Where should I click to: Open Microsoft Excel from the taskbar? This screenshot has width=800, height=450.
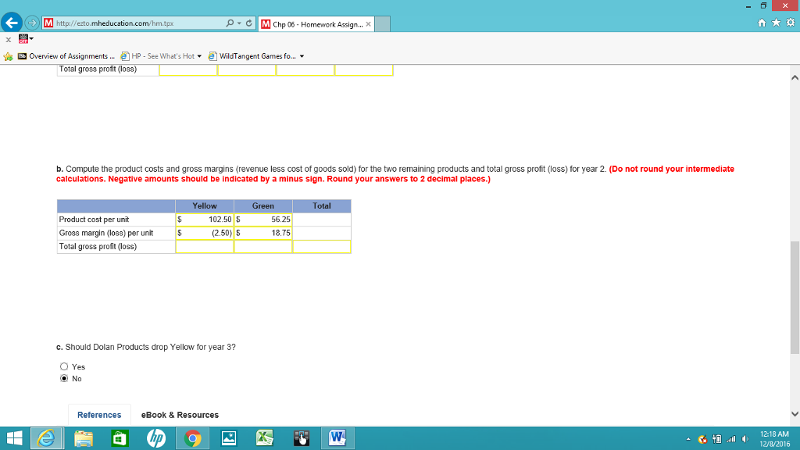[x=265, y=438]
